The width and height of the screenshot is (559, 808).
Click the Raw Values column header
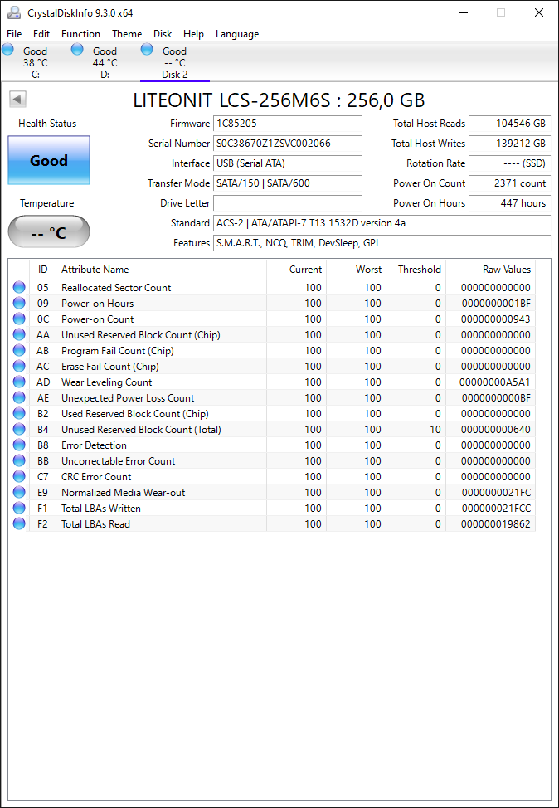point(490,270)
